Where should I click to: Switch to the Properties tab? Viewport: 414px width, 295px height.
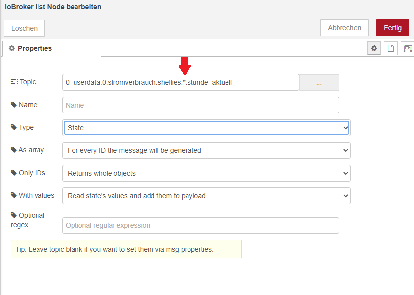click(52, 48)
